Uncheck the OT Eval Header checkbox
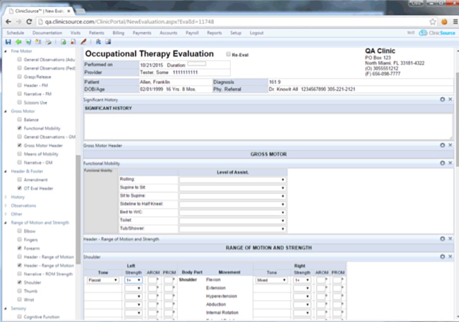 (19, 188)
